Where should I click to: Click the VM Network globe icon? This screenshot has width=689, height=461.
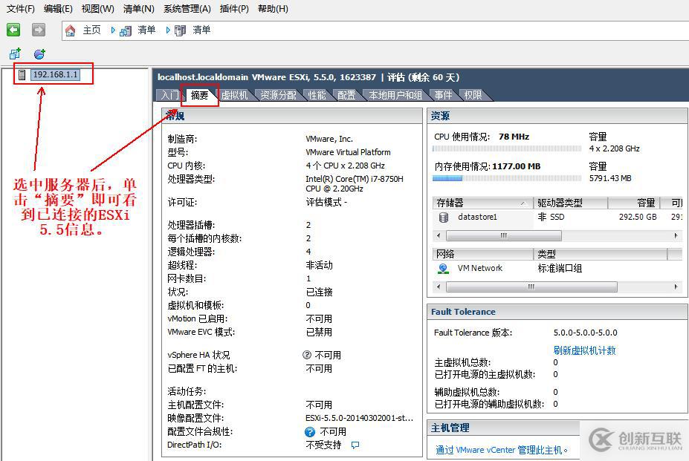[x=442, y=267]
